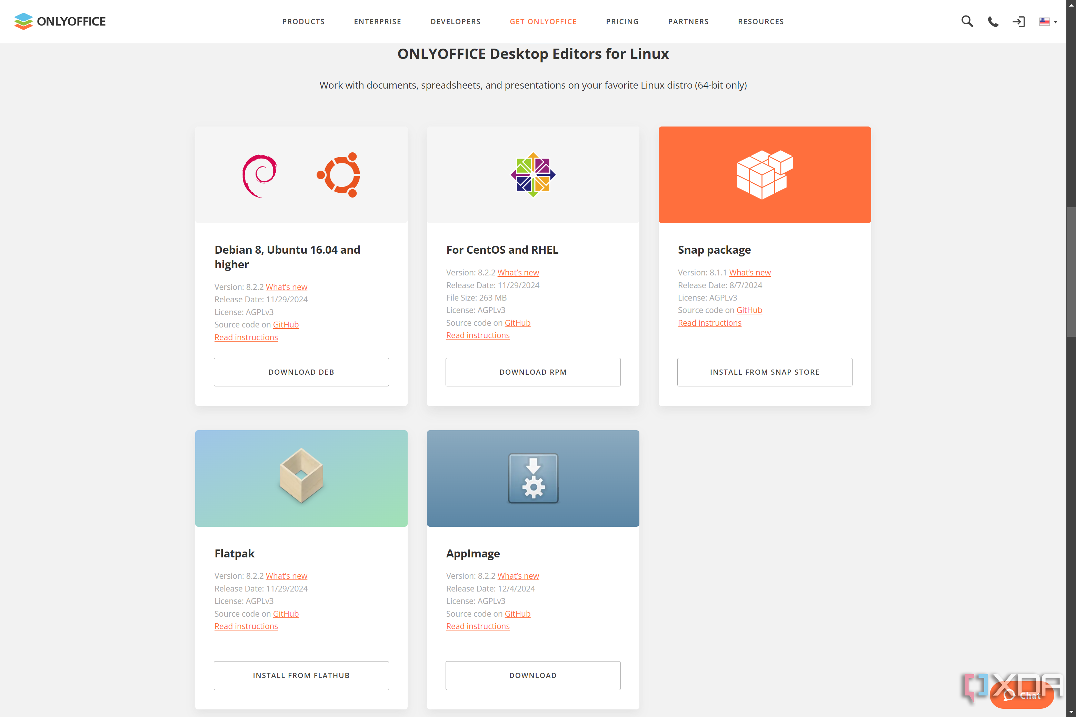
Task: Open the Partners menu
Action: pyautogui.click(x=688, y=21)
